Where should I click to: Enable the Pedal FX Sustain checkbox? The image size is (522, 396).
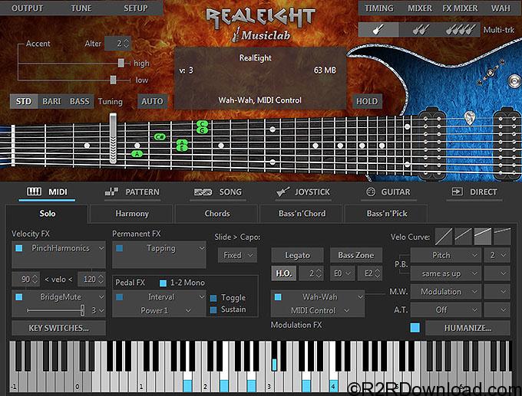(213, 309)
